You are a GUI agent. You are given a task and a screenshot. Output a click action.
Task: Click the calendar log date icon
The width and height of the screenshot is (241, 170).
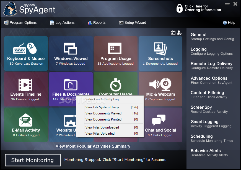click(x=173, y=33)
